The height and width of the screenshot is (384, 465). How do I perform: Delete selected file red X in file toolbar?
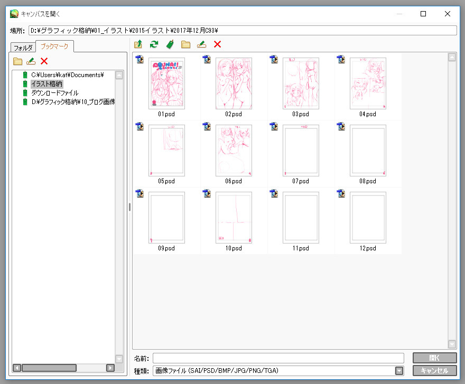point(217,44)
